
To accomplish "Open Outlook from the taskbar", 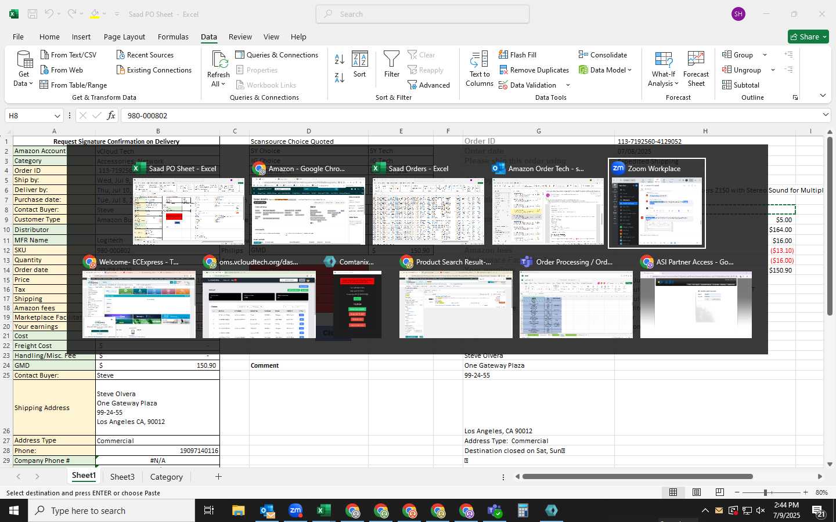I will point(267,510).
